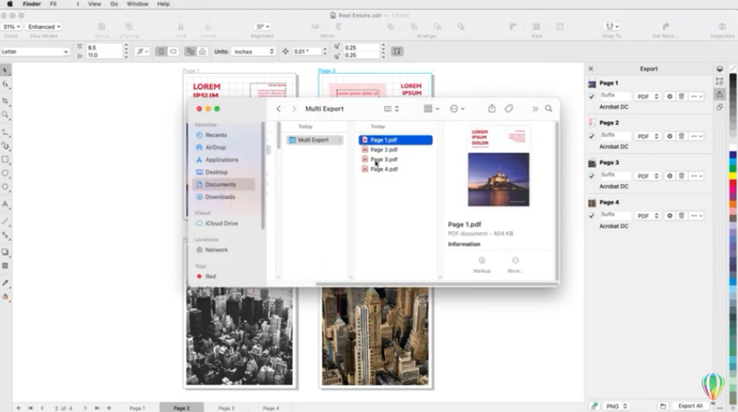Screen dimensions: 738x412
Task: Click the More icon in Finder preview
Action: click(515, 261)
